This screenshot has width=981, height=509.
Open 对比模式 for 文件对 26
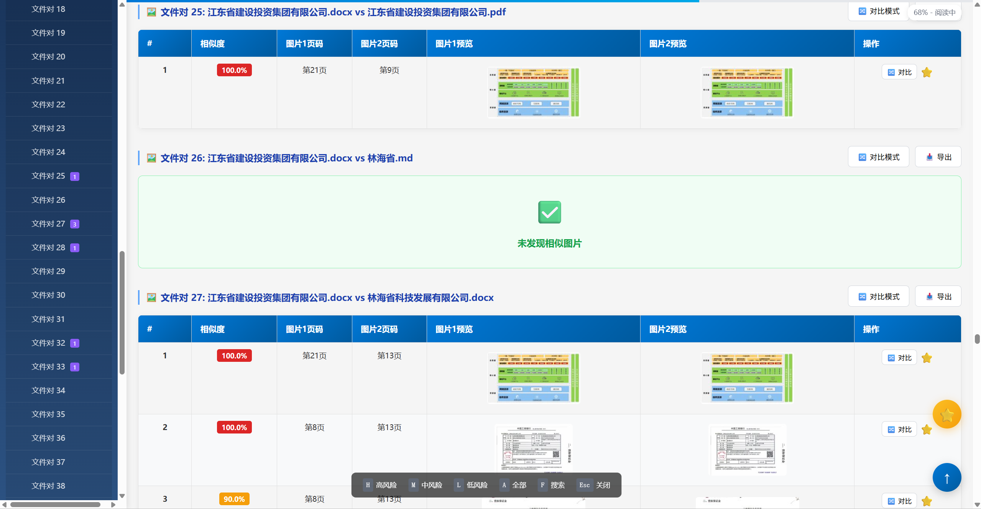(x=878, y=157)
